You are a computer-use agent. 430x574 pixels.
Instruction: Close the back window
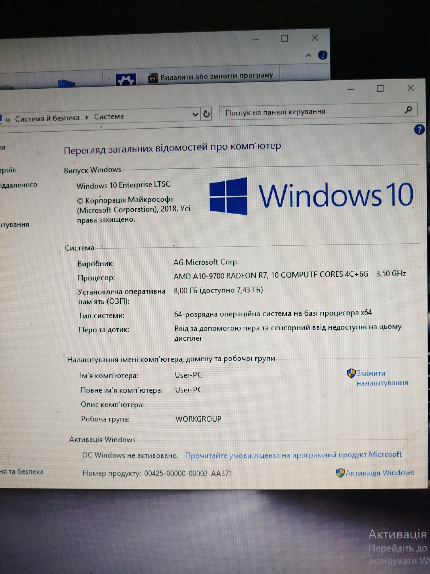(315, 38)
